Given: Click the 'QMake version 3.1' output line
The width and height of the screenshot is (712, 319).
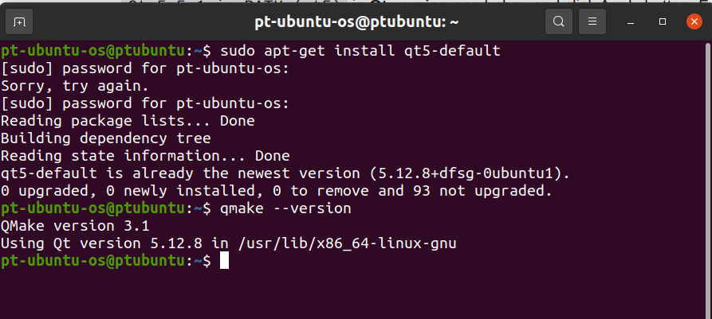Looking at the screenshot, I should coord(75,226).
